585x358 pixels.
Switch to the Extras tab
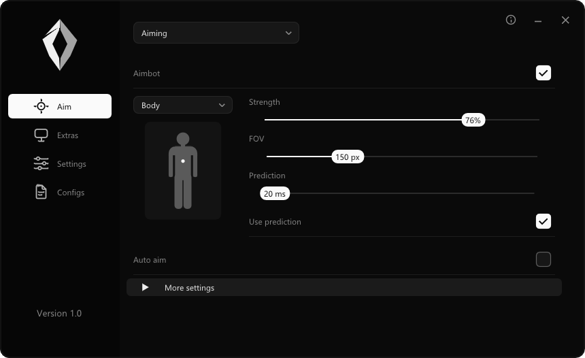(60, 135)
